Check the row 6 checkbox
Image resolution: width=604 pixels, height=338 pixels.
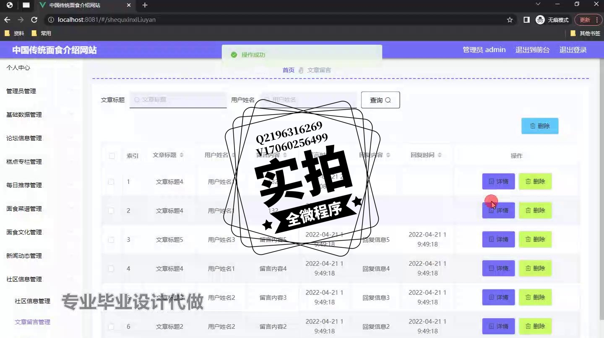coord(111,327)
